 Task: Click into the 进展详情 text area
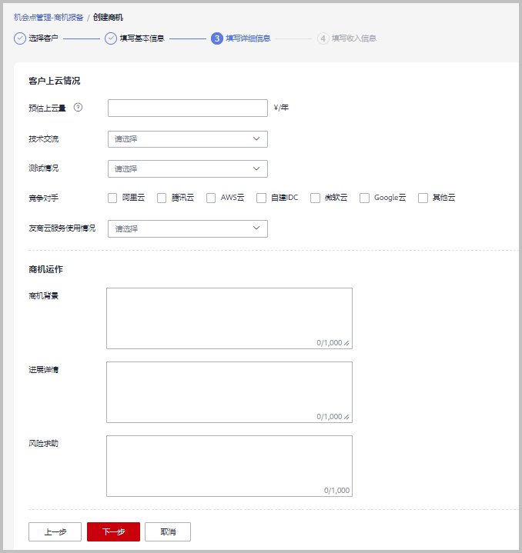click(229, 391)
